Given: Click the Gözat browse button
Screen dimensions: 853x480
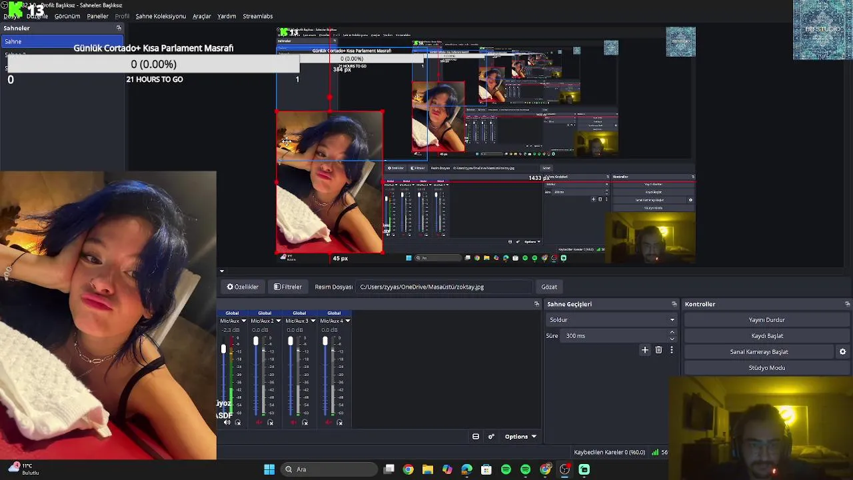Looking at the screenshot, I should click(x=549, y=287).
